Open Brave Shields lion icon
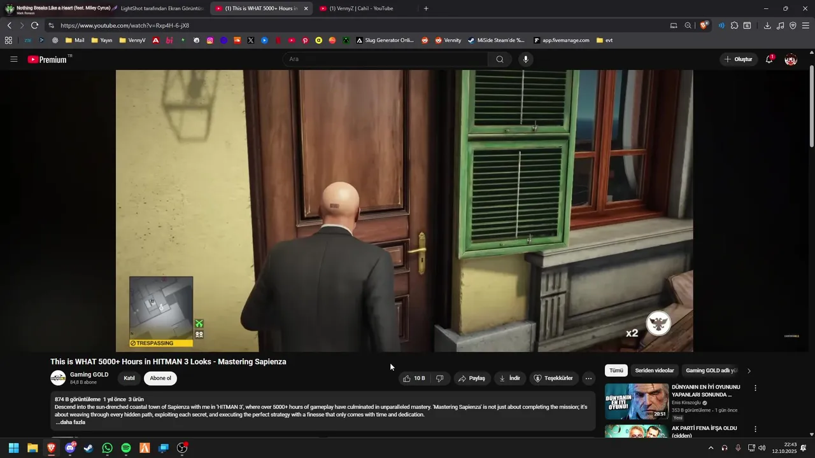Viewport: 815px width, 458px height. point(704,25)
